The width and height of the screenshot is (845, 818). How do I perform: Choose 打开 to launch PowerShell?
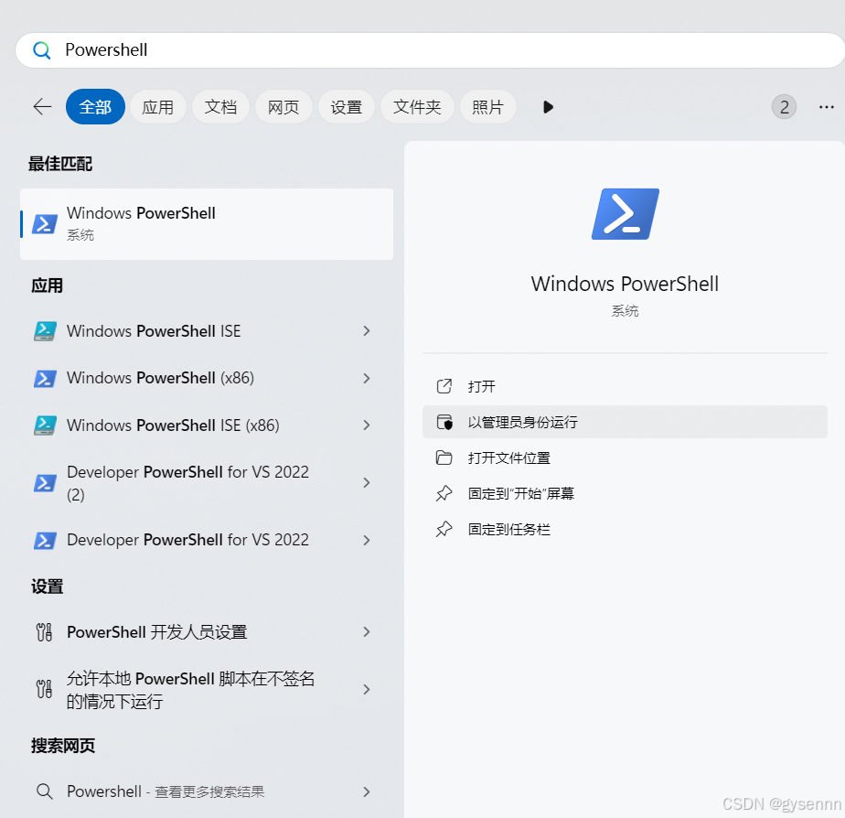(x=625, y=386)
